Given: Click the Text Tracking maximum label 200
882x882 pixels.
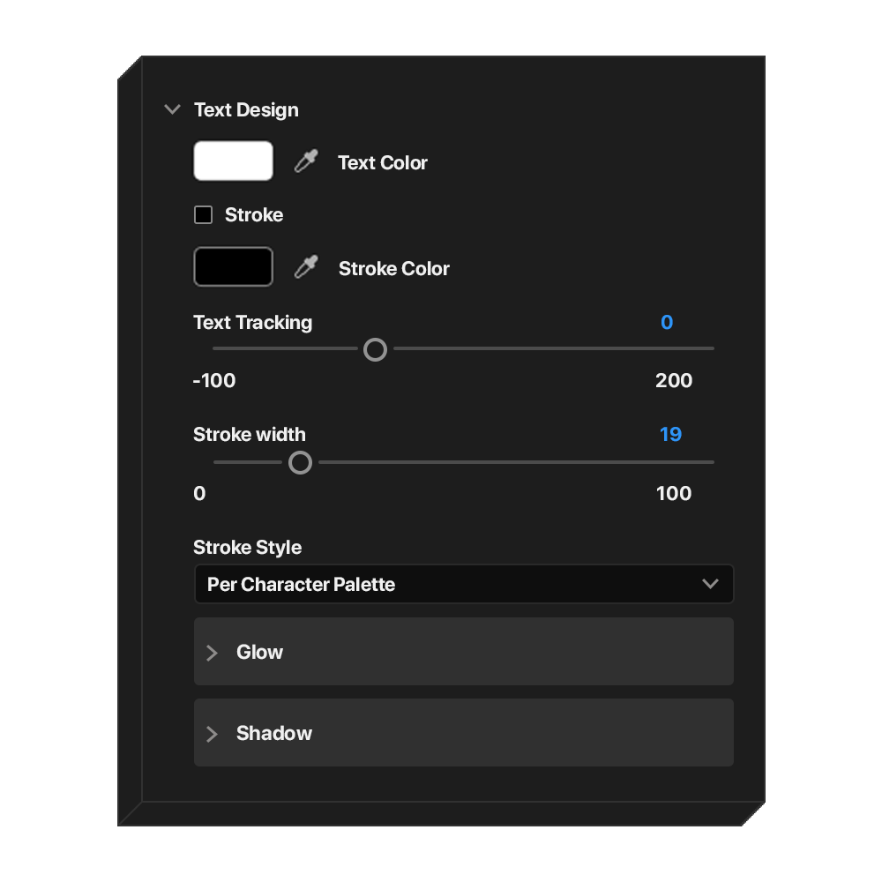Looking at the screenshot, I should pyautogui.click(x=674, y=381).
